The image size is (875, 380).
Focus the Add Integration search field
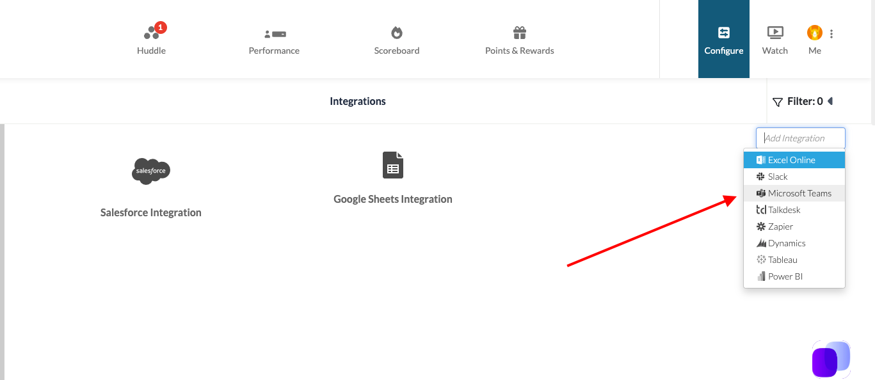click(801, 138)
